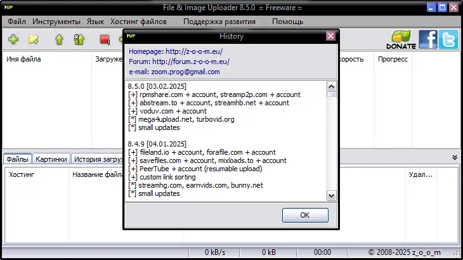Open the Facebook icon in toolbar
The height and width of the screenshot is (260, 463).
coord(428,39)
